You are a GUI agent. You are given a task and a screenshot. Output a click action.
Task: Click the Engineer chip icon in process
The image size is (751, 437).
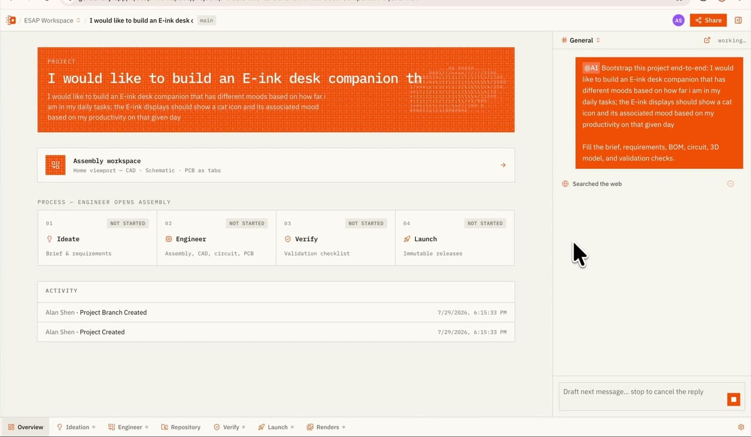pyautogui.click(x=169, y=239)
